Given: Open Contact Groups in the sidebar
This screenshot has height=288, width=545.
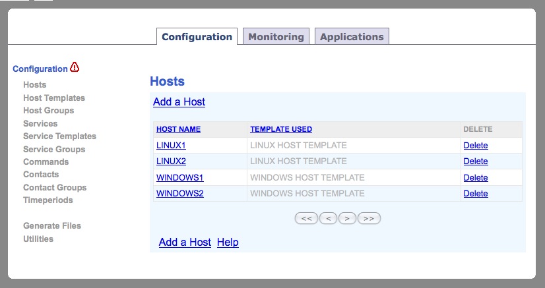Looking at the screenshot, I should tap(55, 187).
